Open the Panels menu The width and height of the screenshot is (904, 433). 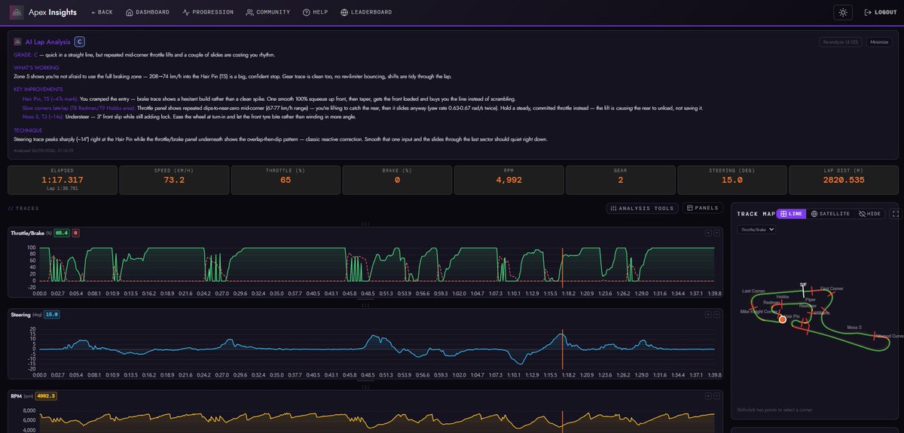(x=704, y=208)
